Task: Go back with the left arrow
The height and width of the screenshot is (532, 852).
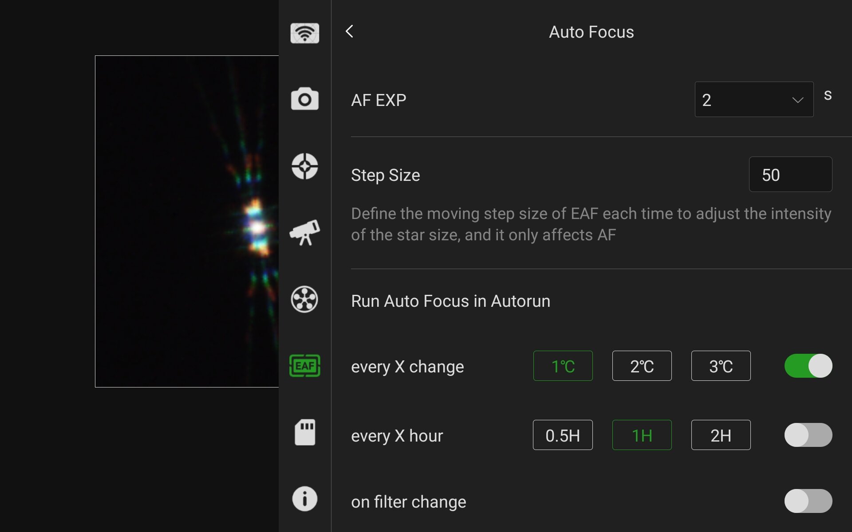Action: (350, 31)
